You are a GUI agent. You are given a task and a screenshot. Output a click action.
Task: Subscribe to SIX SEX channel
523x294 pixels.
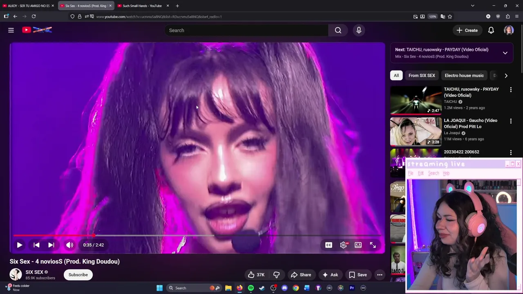point(78,275)
